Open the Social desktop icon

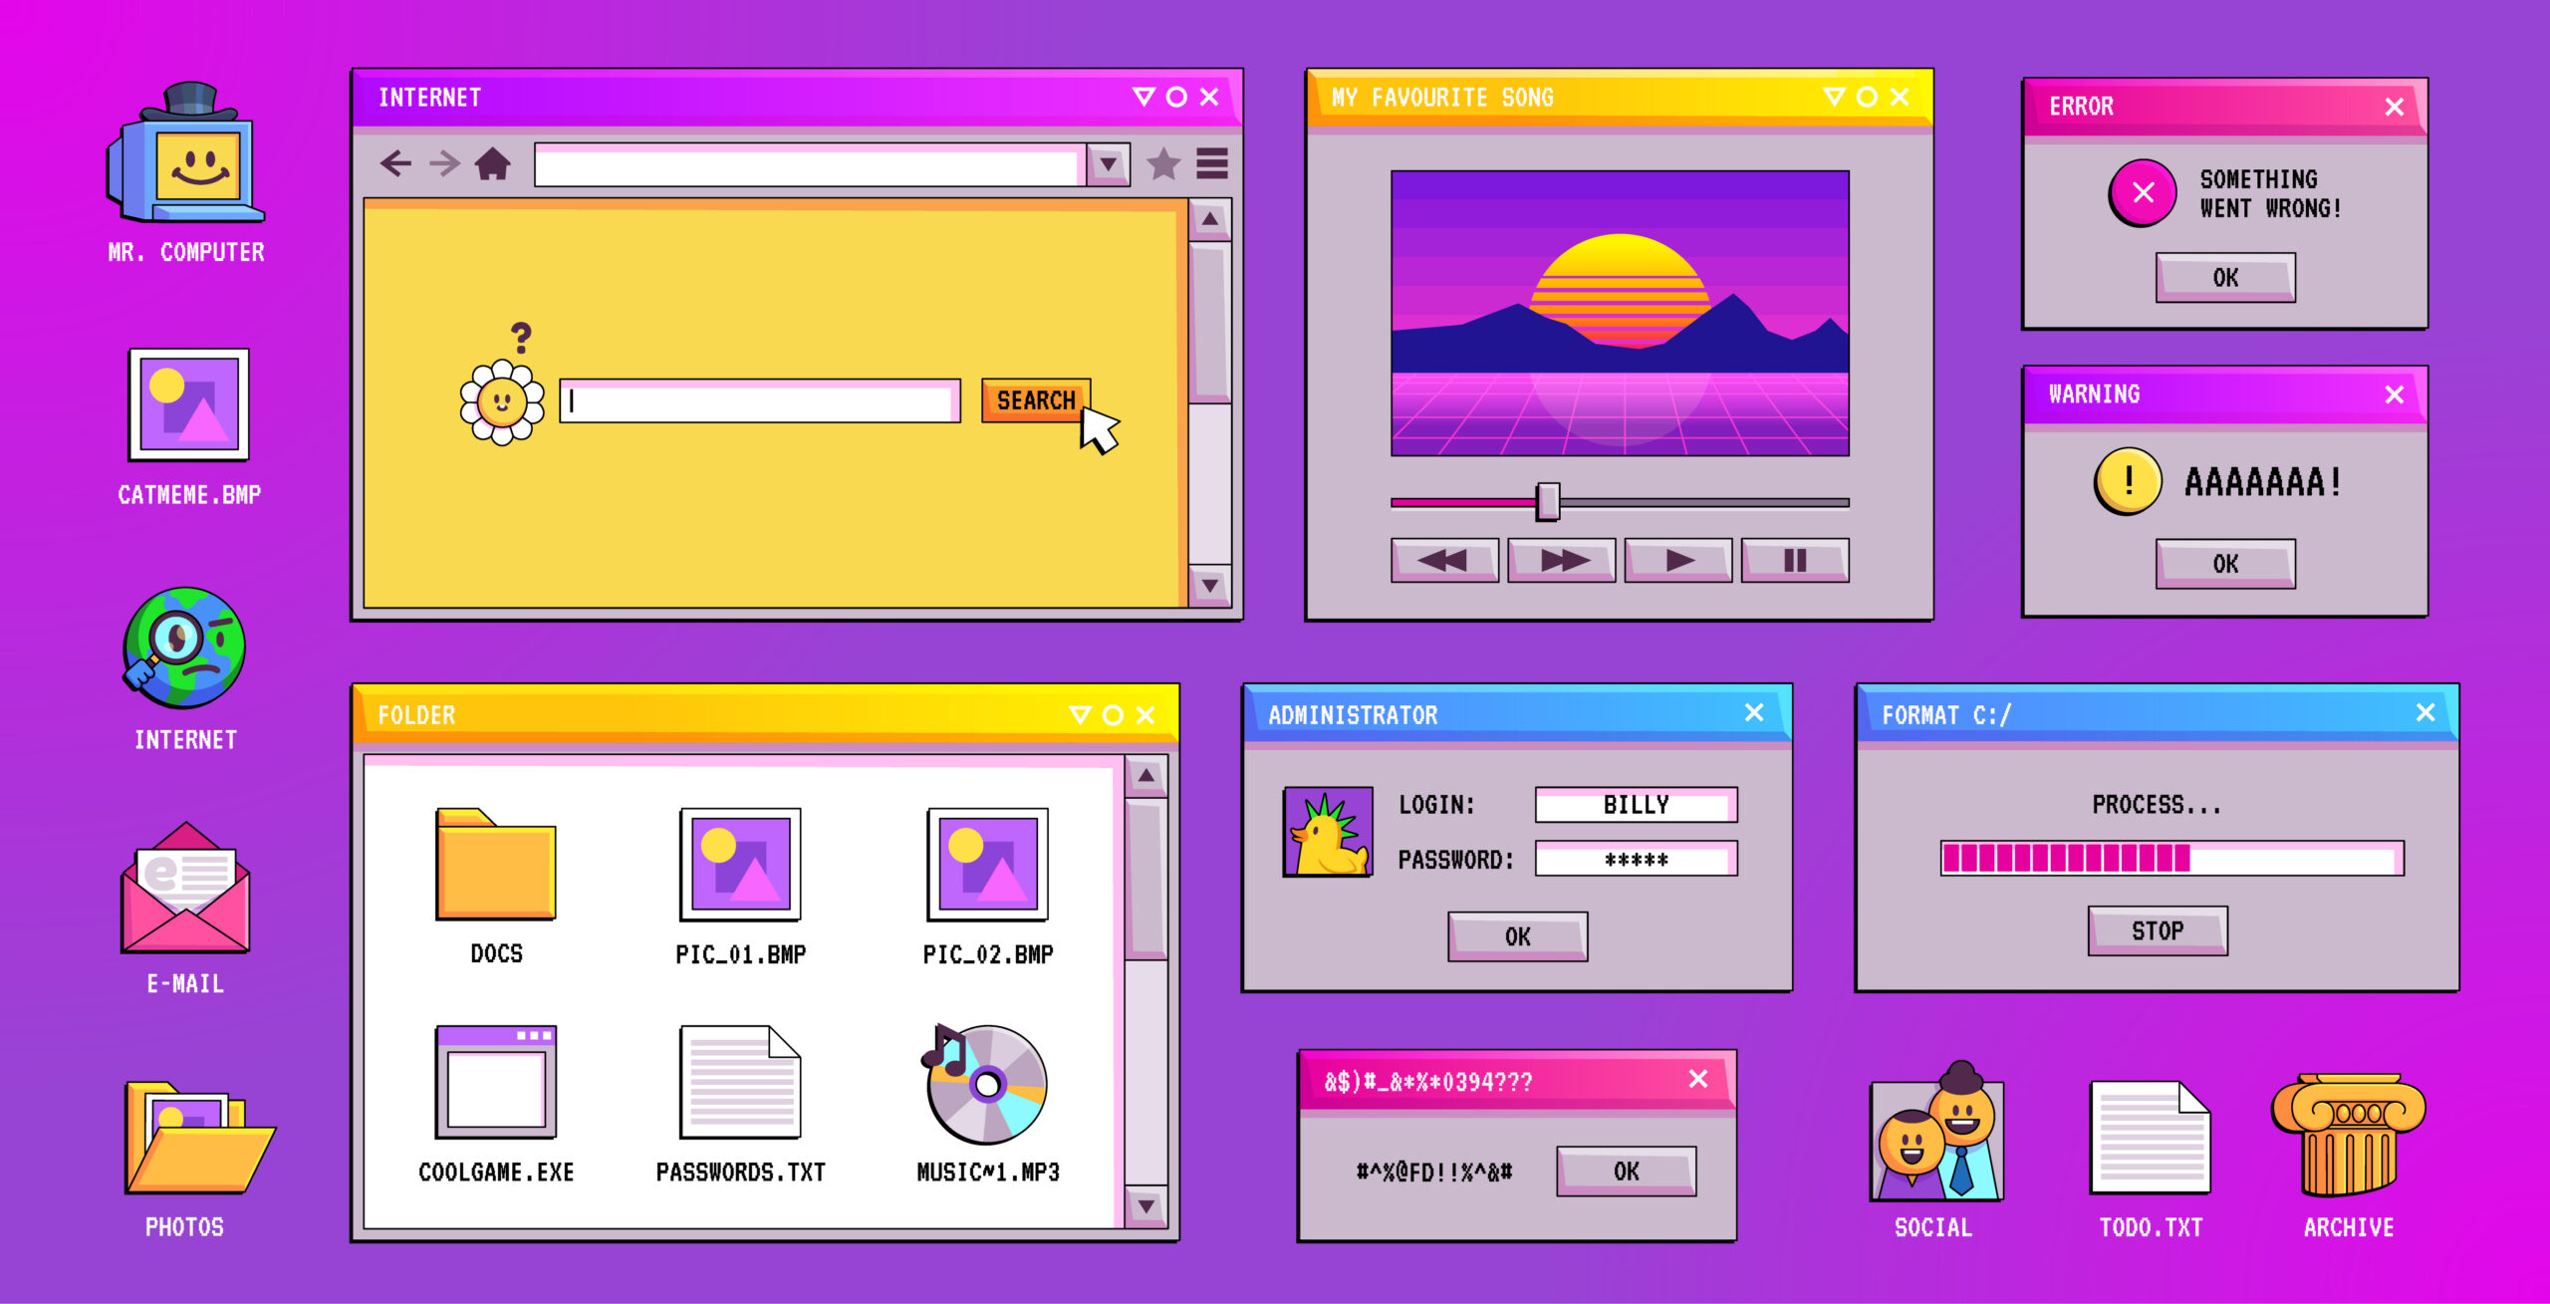tap(1937, 1132)
